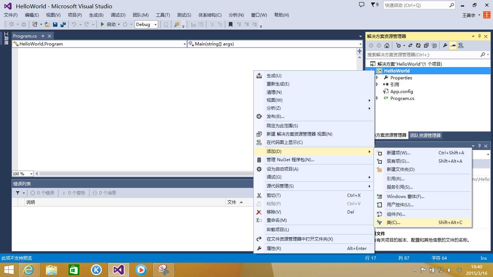Open Internet Explorer from the taskbar
Viewport: 493px width, 277px height.
(x=29, y=269)
